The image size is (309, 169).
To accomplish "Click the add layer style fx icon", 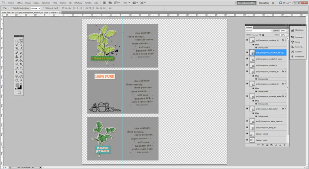I will pyautogui.click(x=263, y=145).
